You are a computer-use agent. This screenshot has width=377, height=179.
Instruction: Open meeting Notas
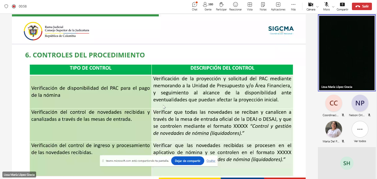[263, 6]
